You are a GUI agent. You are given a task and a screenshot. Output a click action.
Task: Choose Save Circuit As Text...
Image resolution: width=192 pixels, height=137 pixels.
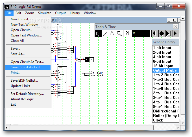click(28, 67)
